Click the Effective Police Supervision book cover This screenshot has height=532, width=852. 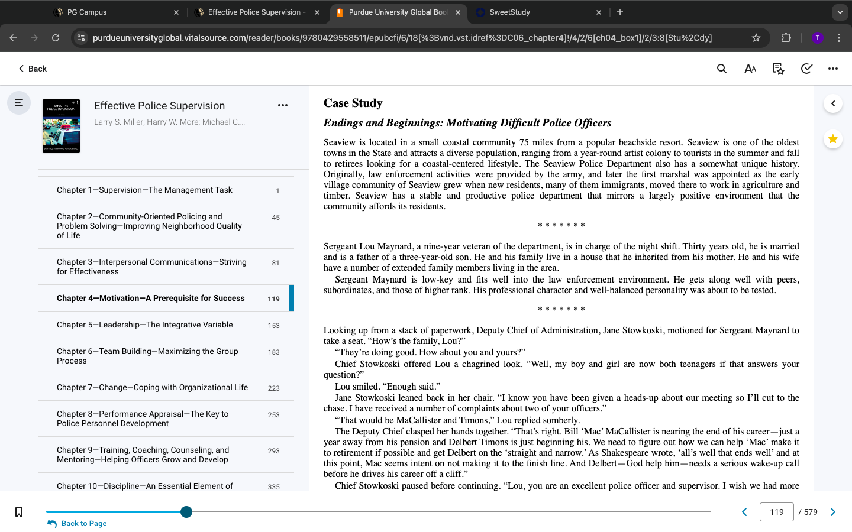tap(61, 126)
